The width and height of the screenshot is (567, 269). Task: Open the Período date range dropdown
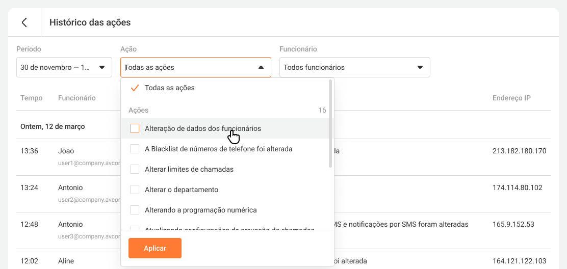click(56, 67)
